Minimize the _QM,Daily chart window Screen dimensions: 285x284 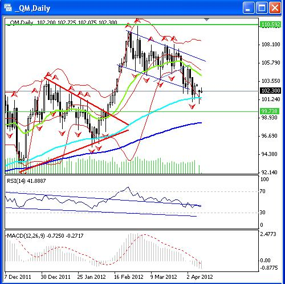click(x=249, y=8)
